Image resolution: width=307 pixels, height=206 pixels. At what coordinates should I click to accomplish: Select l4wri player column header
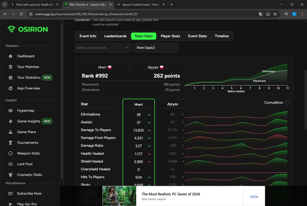click(139, 105)
